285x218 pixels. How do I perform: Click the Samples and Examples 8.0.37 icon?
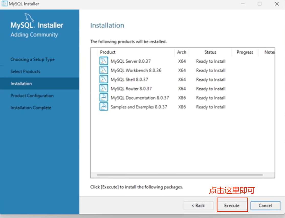[104, 107]
